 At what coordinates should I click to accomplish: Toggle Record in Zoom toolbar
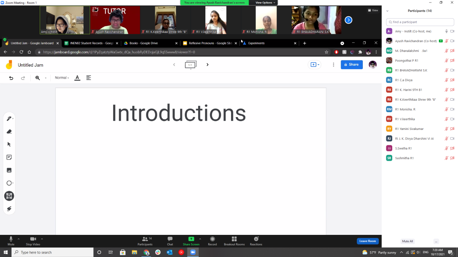tap(213, 241)
